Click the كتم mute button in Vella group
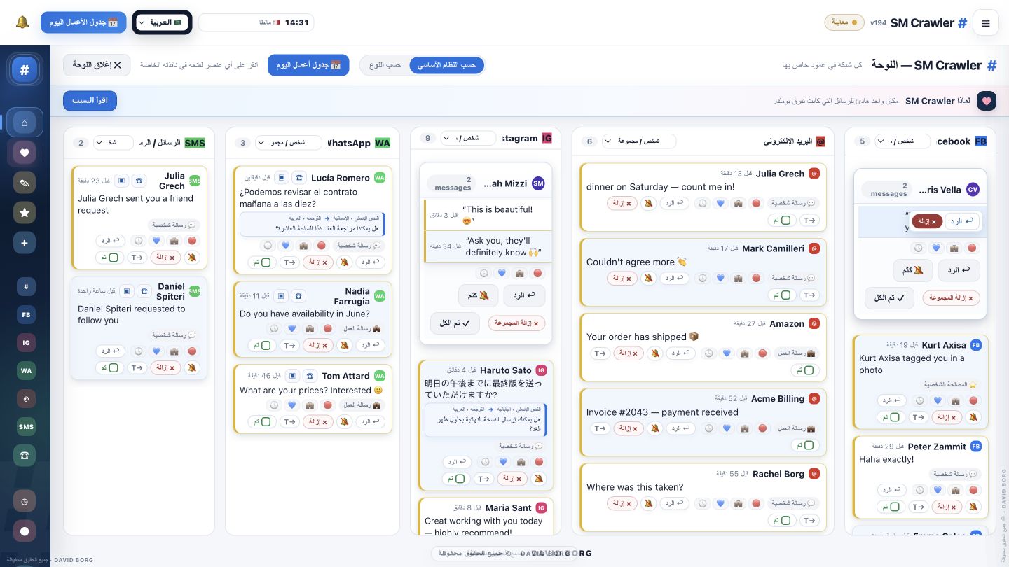The width and height of the screenshot is (1009, 567). coord(913,270)
